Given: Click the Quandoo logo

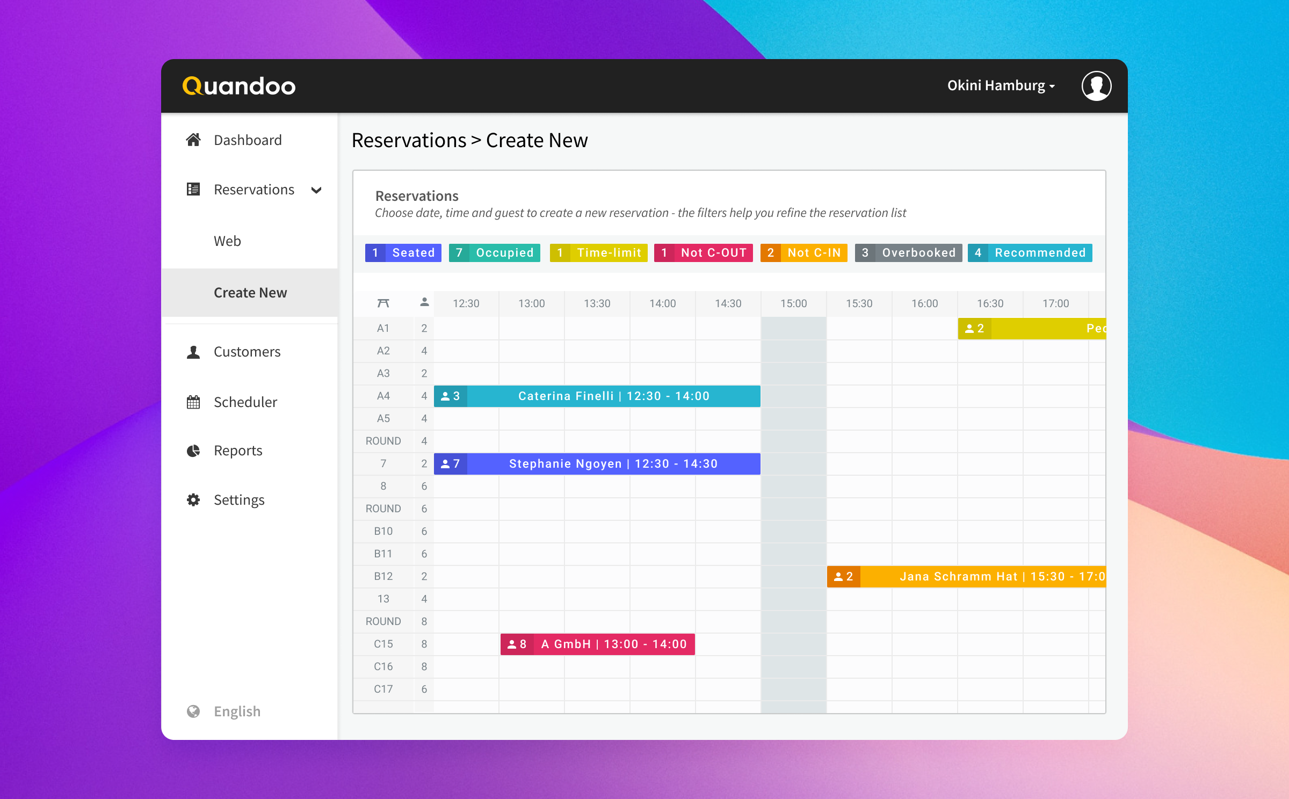Looking at the screenshot, I should click(239, 86).
